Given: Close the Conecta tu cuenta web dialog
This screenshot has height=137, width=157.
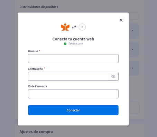Looking at the screenshot, I should pos(121,20).
